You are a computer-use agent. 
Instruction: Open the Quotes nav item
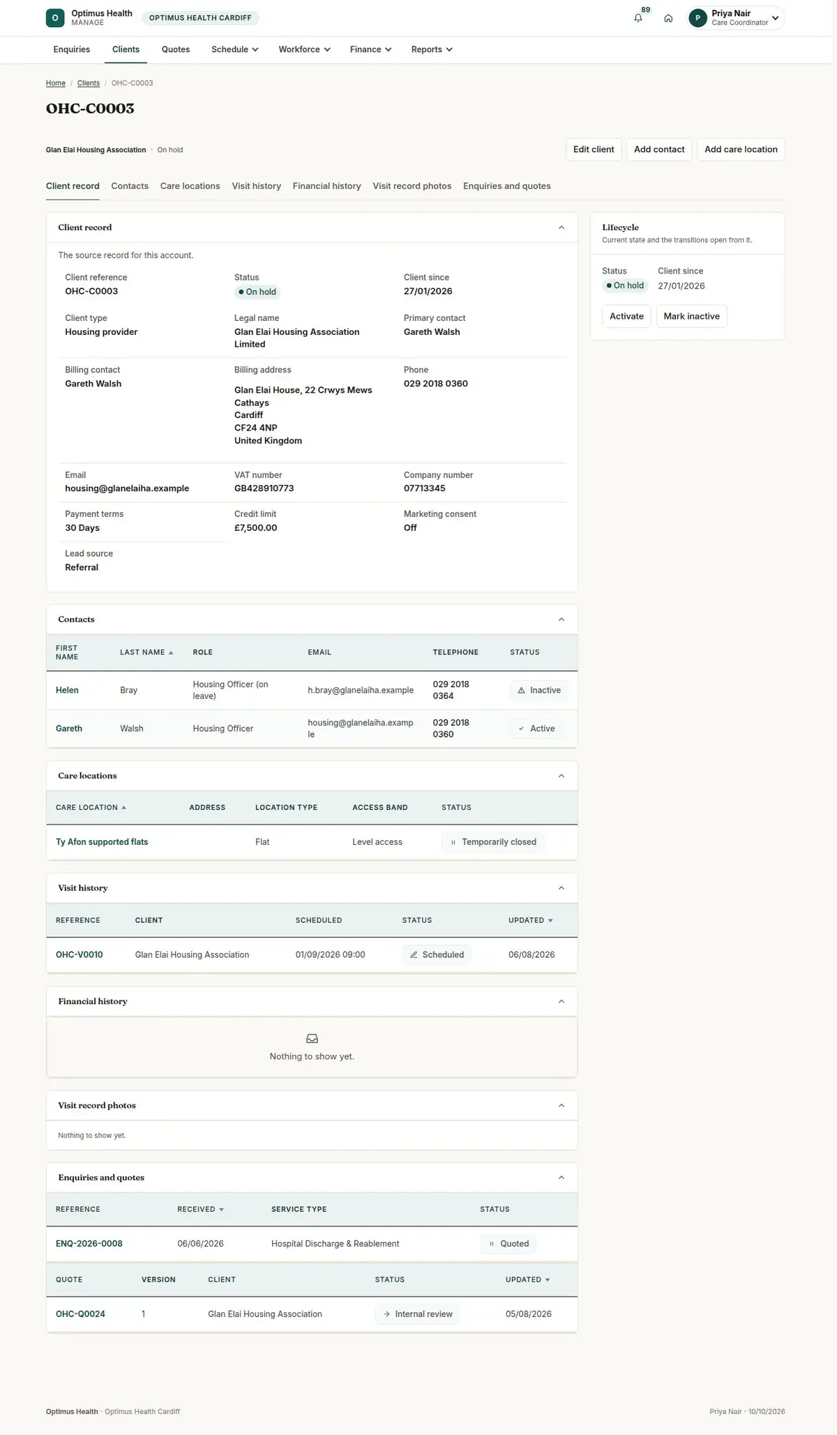(176, 50)
